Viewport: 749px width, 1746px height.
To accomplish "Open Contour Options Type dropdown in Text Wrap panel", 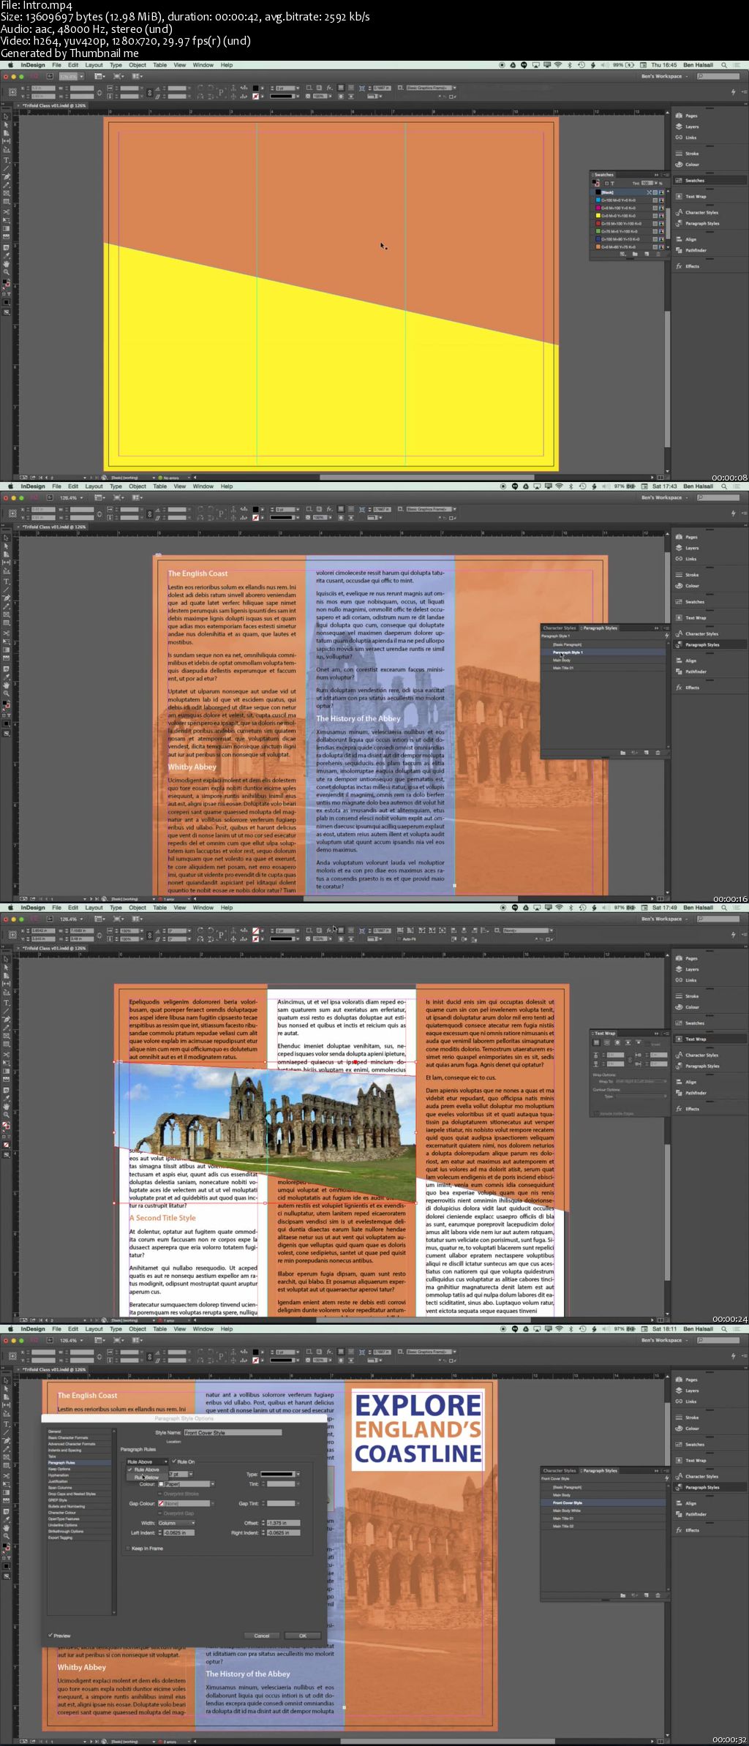I will click(x=641, y=1096).
